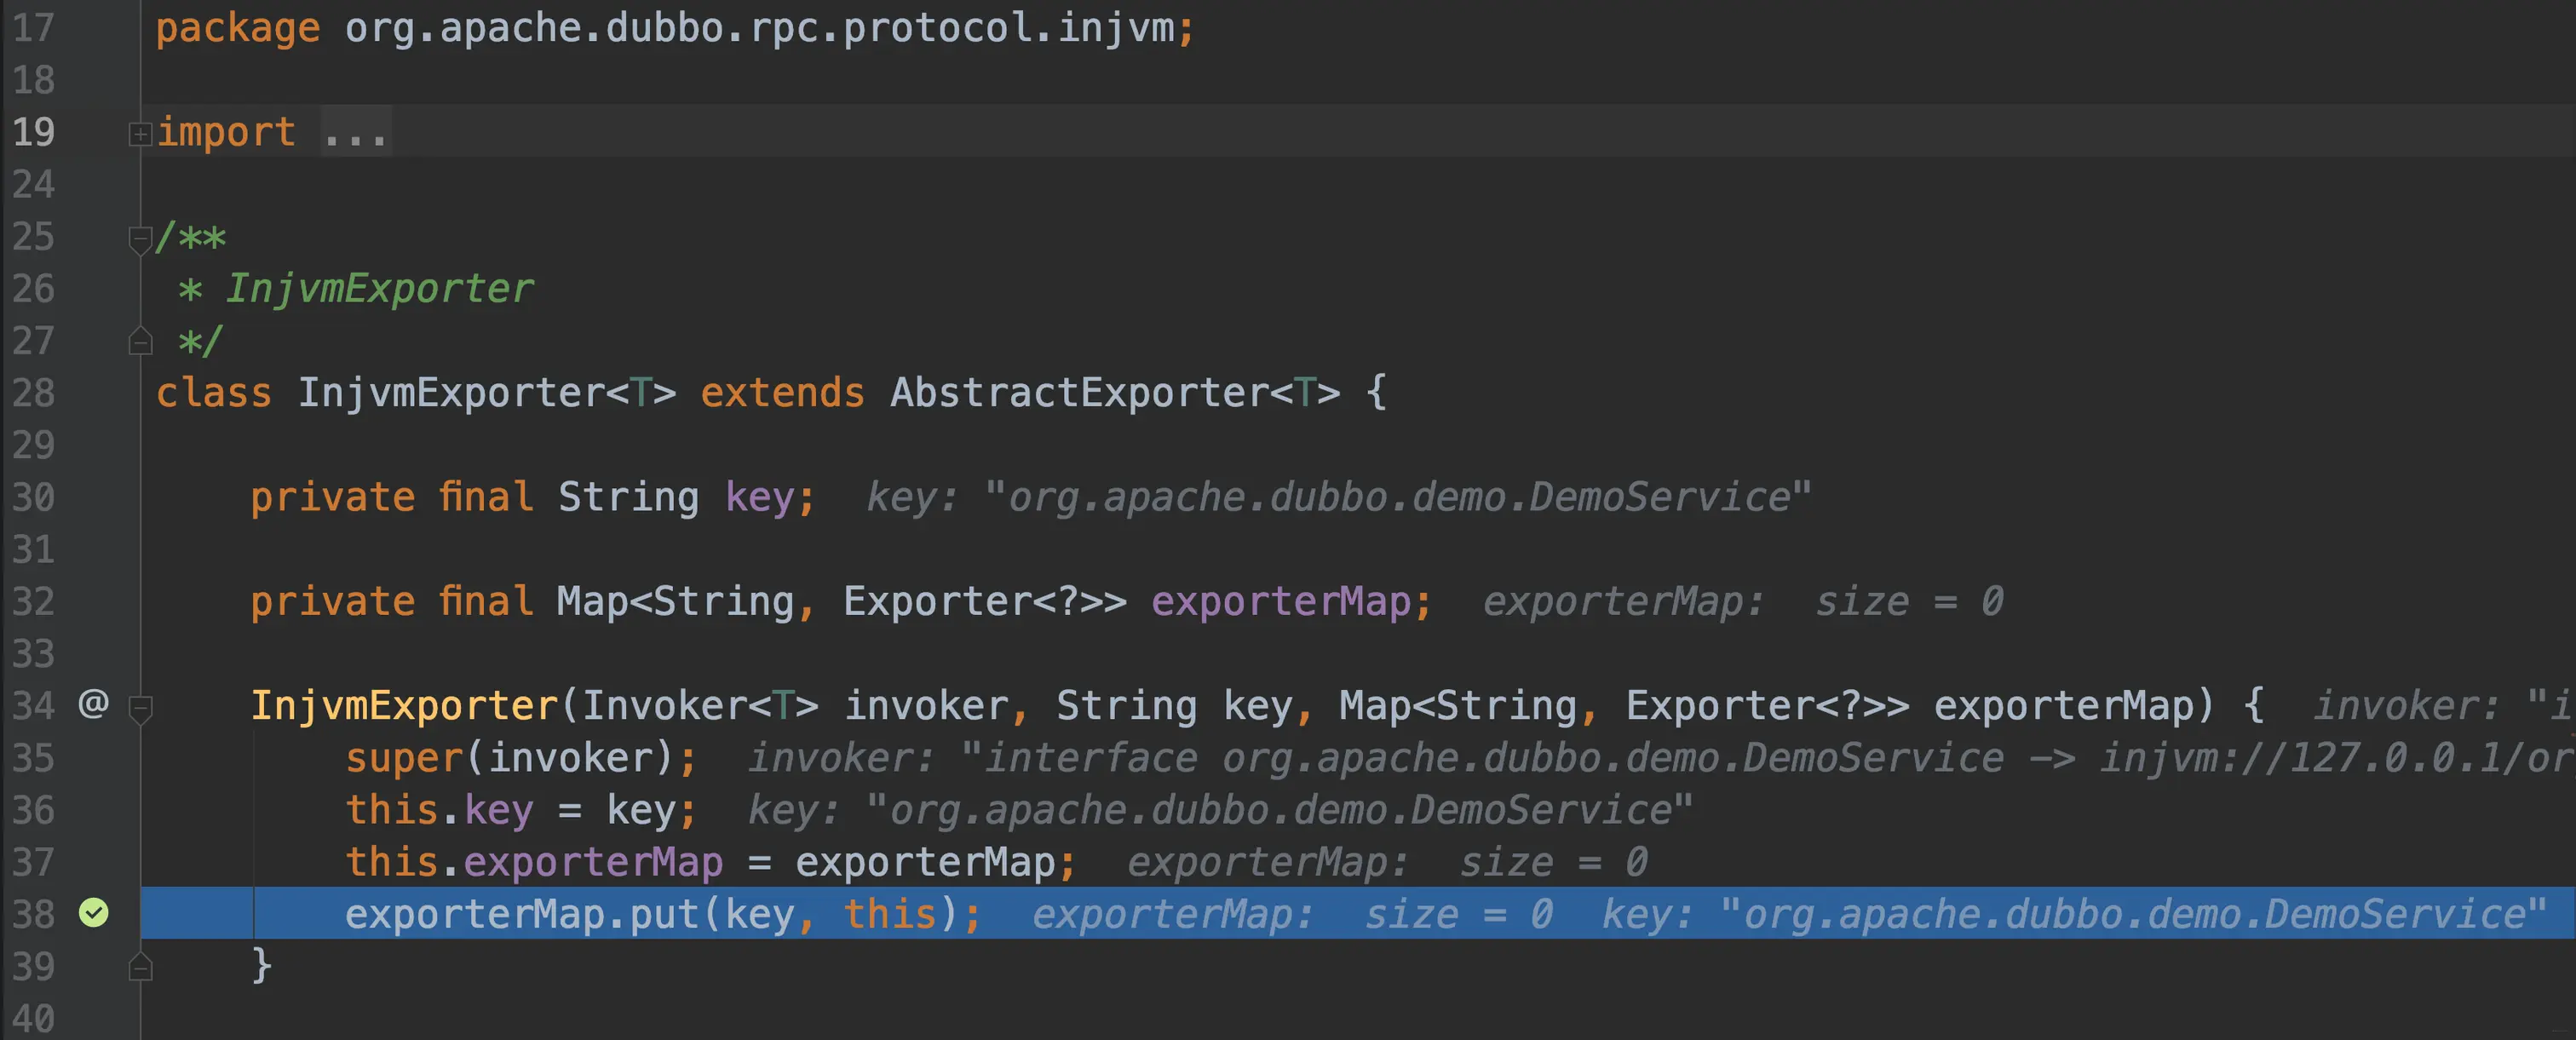Click the fold end marker on line 27

(x=140, y=342)
